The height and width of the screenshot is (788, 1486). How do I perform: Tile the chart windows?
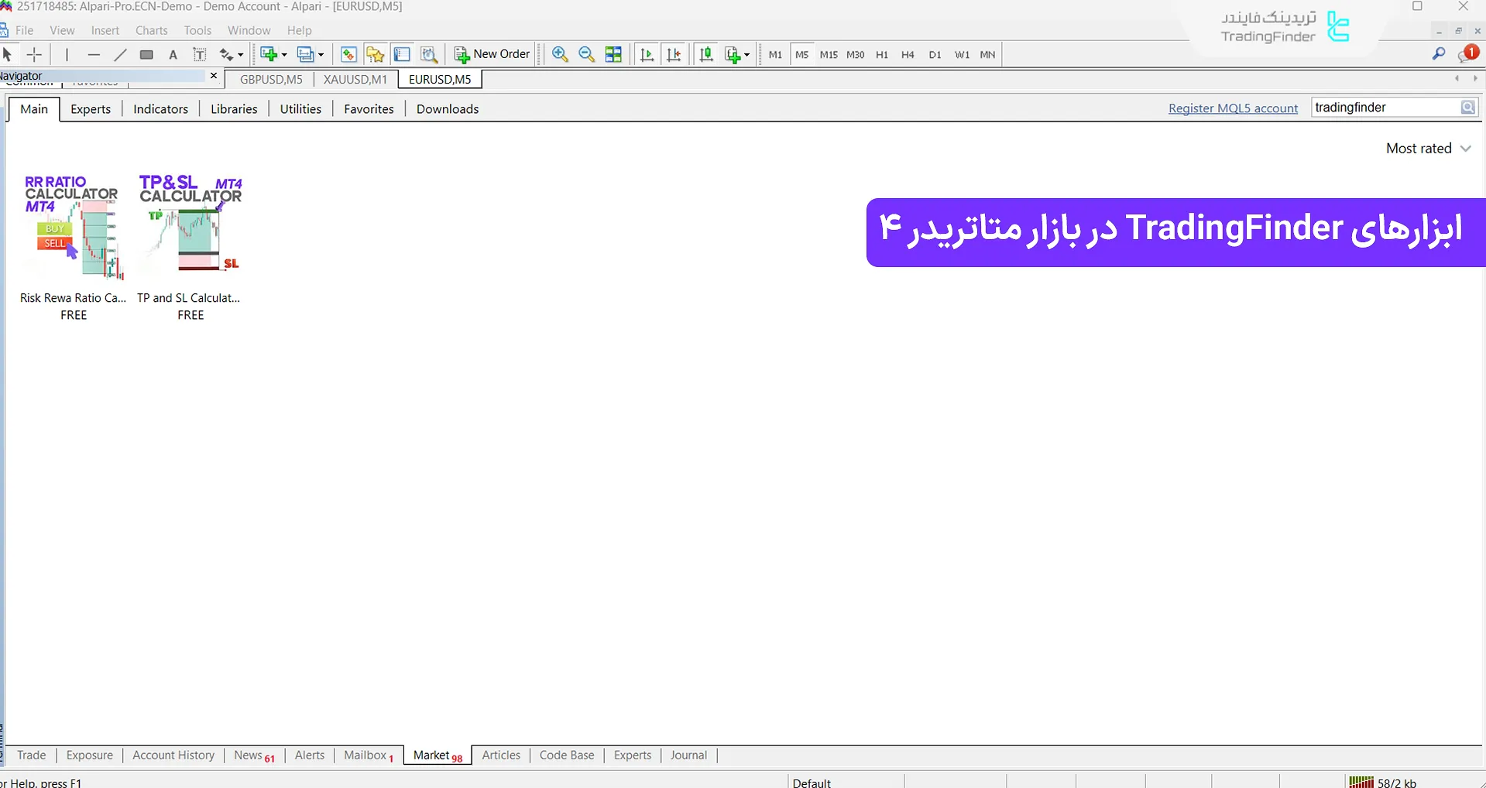tap(613, 54)
